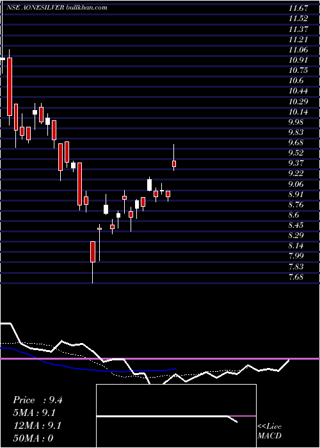Click the '5MA : 9.1' readout

tap(35, 413)
